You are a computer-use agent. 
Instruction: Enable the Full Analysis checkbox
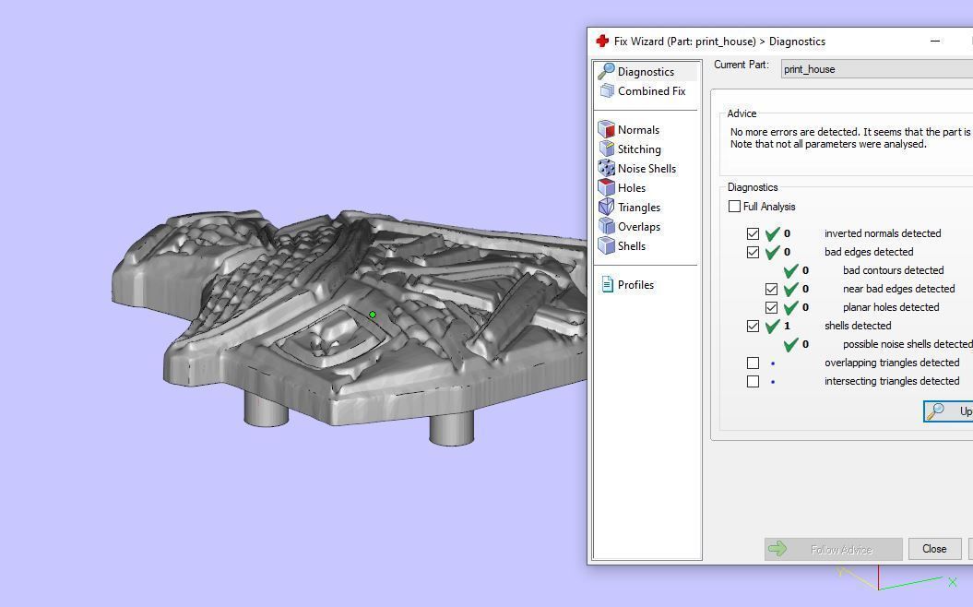[x=735, y=206]
